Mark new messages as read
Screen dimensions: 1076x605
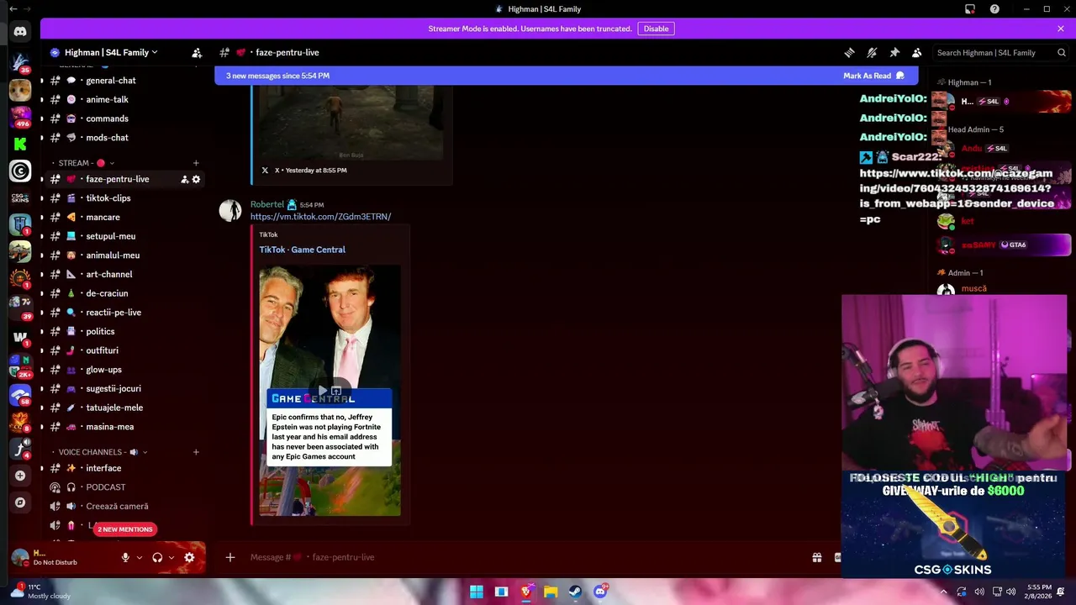tap(873, 76)
